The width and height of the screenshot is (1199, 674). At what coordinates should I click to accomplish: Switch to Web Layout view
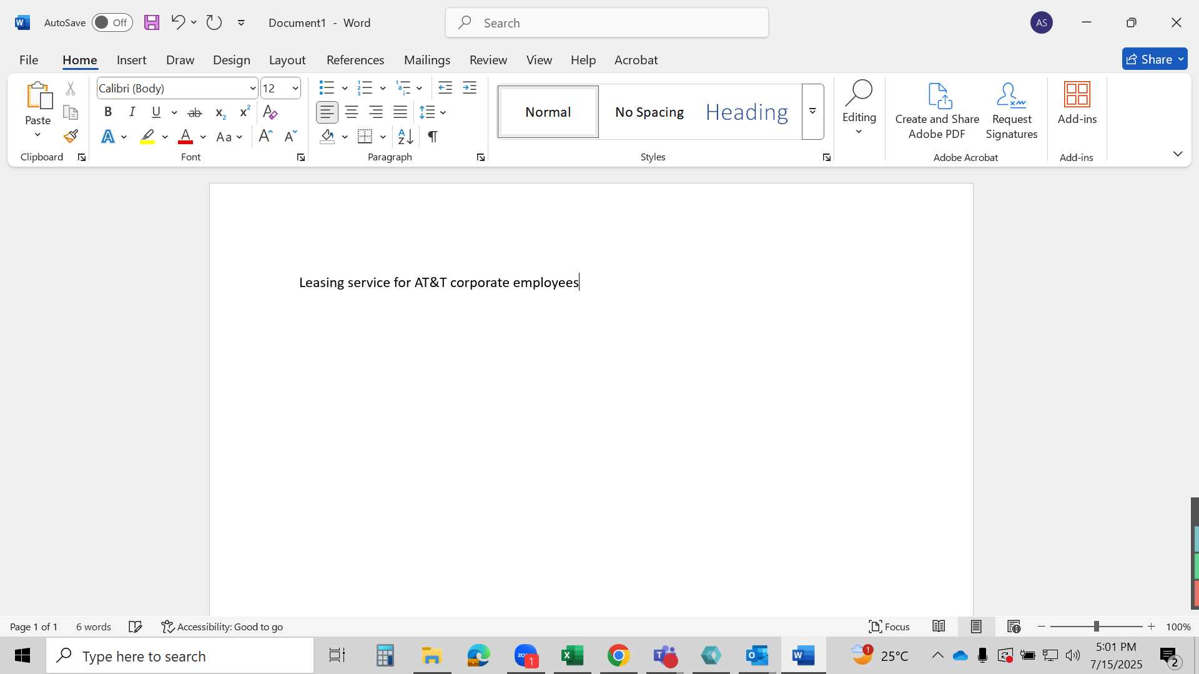click(x=1014, y=626)
